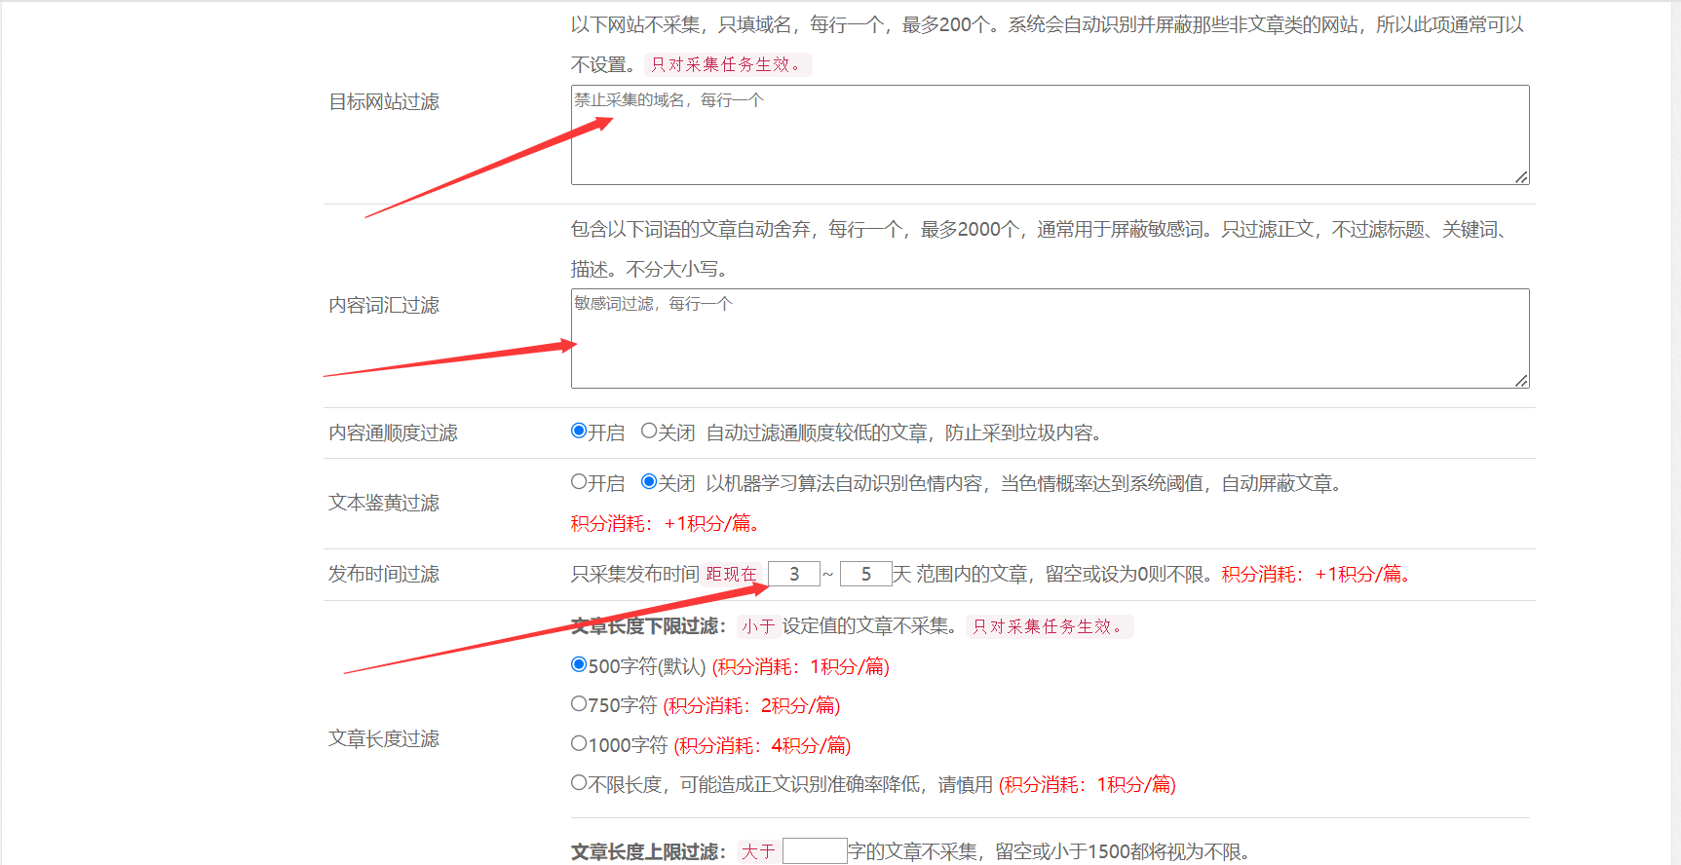Choose the 750字符 minimum length option
The width and height of the screenshot is (1681, 865).
coord(579,703)
